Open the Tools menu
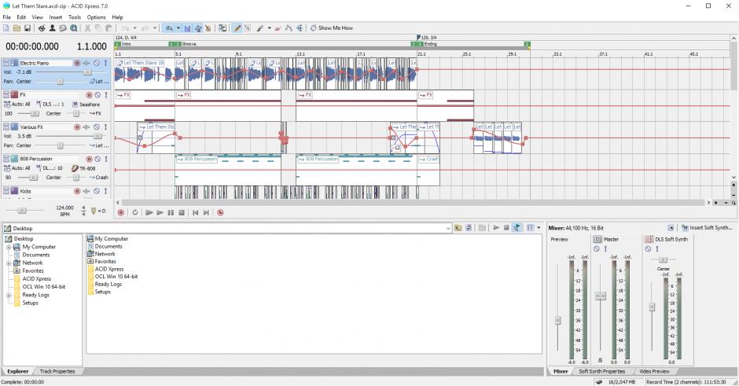 [75, 17]
